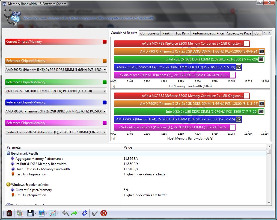Expand the line graph icon dropdown arrow
Viewport: 277px width, 220px height.
(57, 213)
